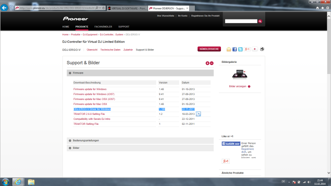The image size is (331, 186).
Task: Open TRAKTOR Setting File version 1 link
Action: click(86, 124)
